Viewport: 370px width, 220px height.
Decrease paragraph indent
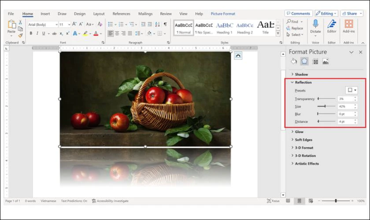[143, 24]
